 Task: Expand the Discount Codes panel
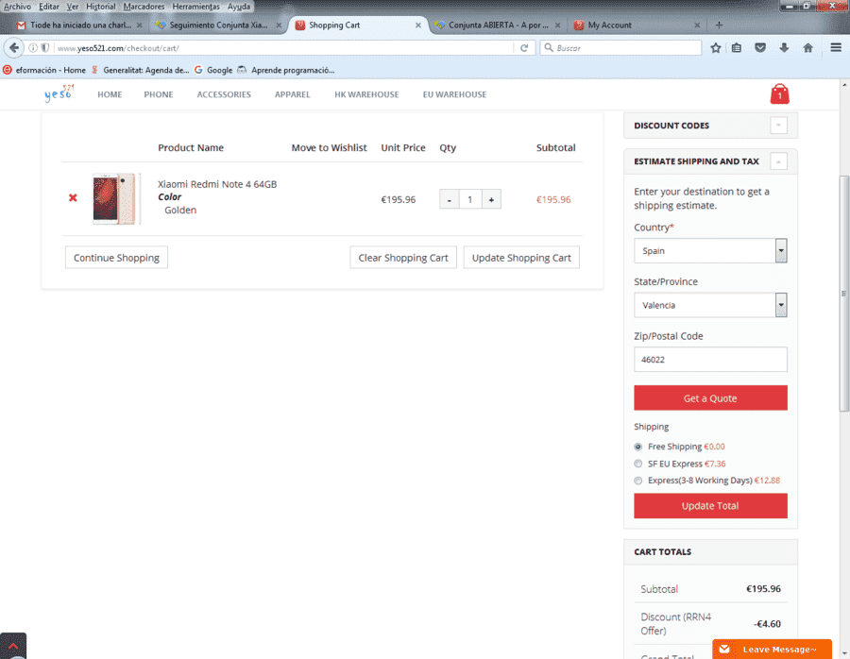[778, 126]
